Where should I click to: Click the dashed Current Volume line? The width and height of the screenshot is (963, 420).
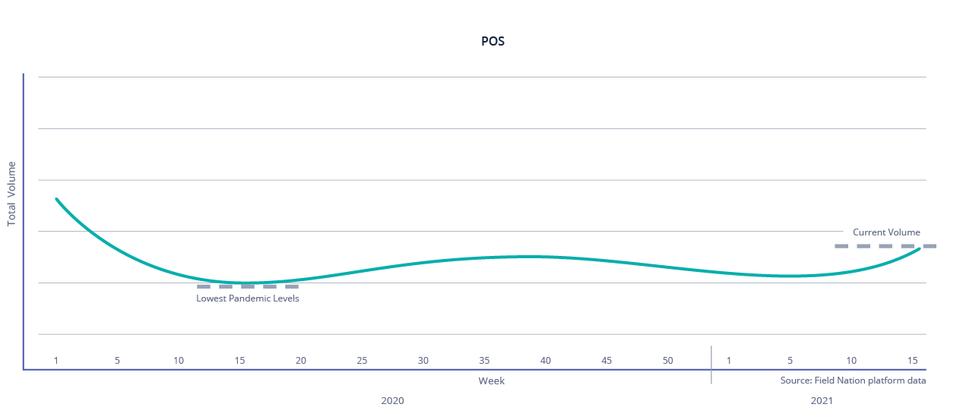pyautogui.click(x=885, y=246)
